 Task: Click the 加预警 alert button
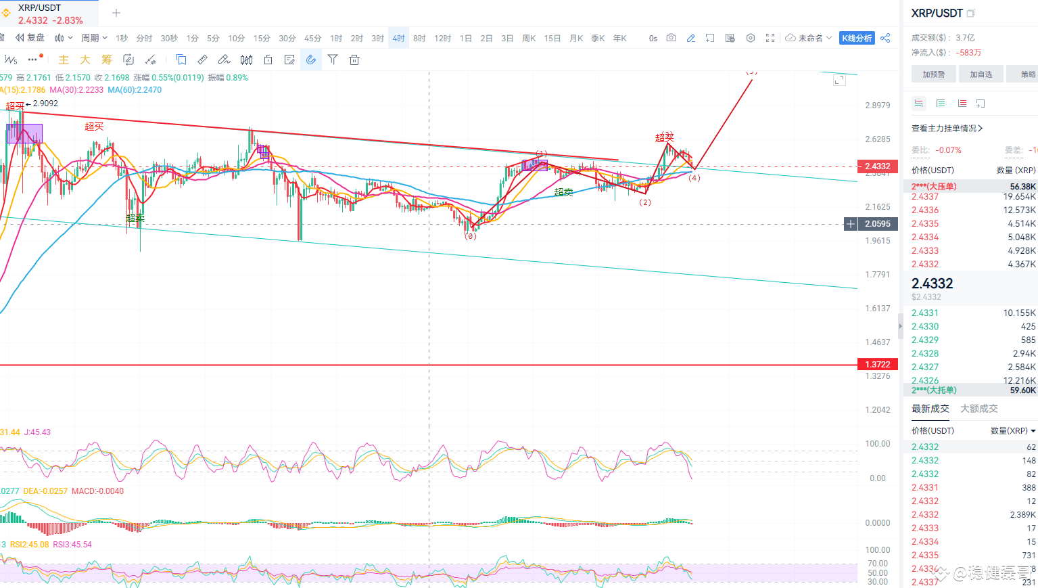933,74
